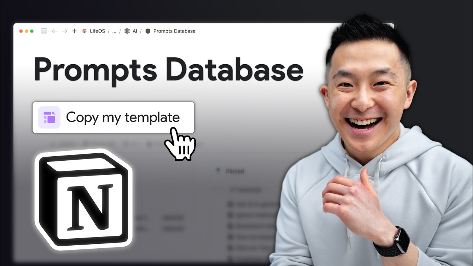Expand the ellipsis breadcrumb

[114, 31]
